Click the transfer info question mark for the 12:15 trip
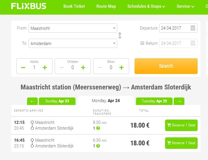The image size is (208, 160). point(98,128)
